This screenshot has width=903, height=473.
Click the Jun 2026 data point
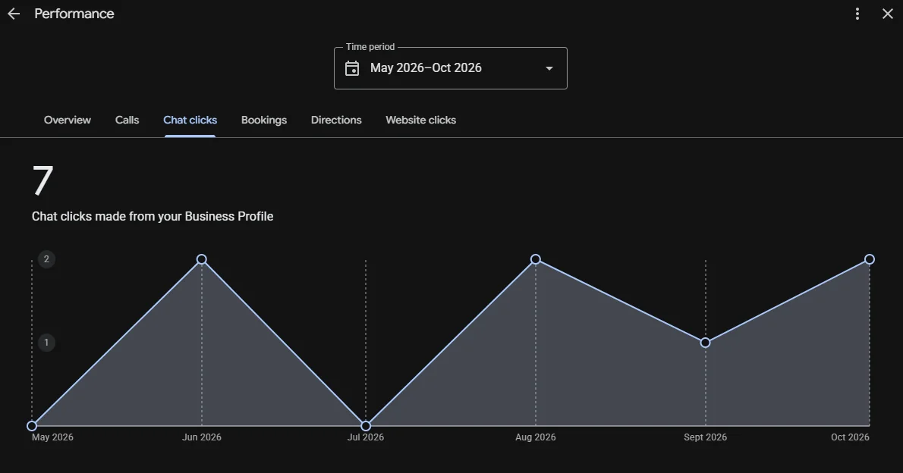point(202,259)
